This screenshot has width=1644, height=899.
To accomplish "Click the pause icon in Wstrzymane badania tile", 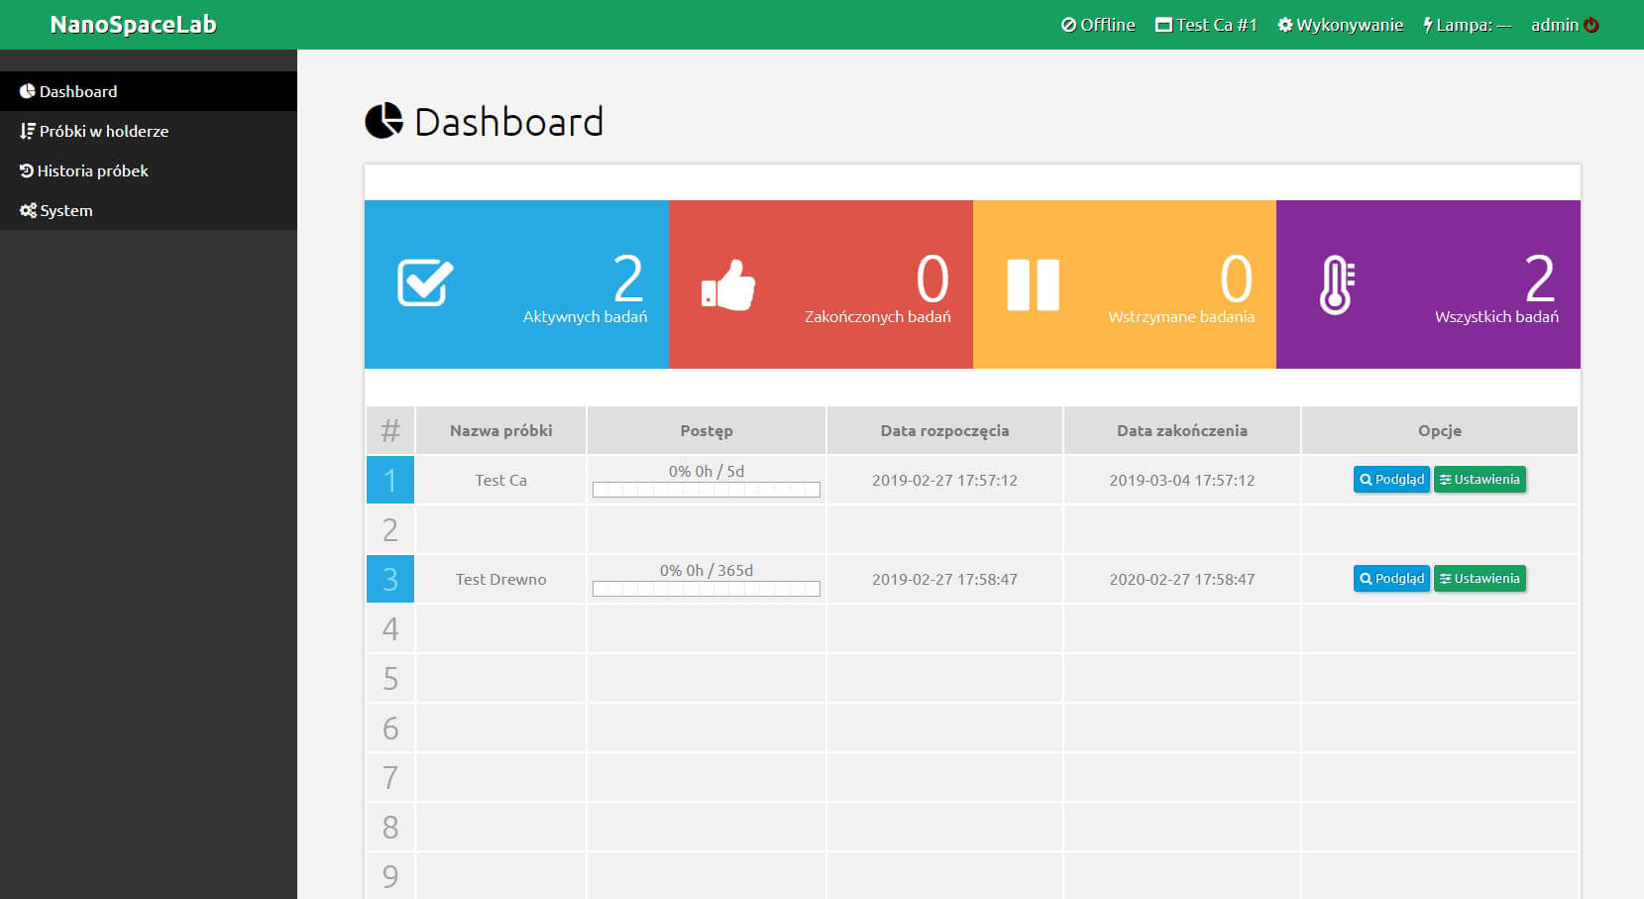I will pyautogui.click(x=1033, y=285).
